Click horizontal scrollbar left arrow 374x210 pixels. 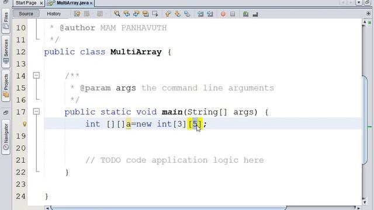coord(47,208)
